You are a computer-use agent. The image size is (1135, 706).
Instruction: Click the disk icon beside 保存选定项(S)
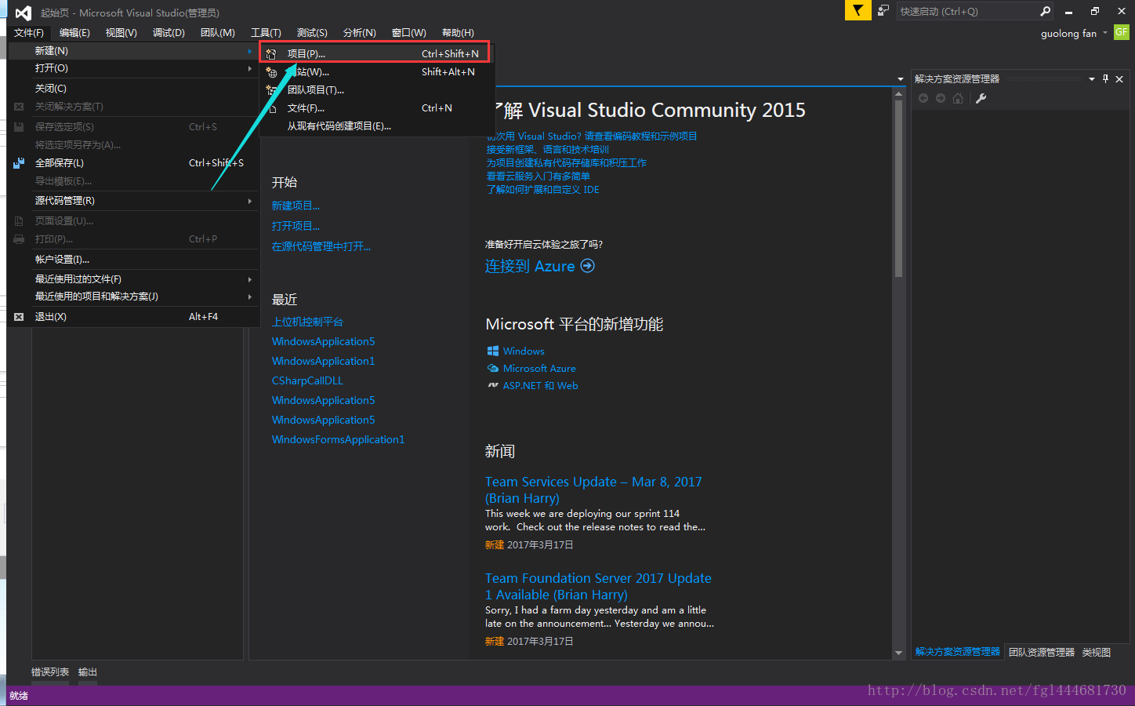tap(19, 127)
